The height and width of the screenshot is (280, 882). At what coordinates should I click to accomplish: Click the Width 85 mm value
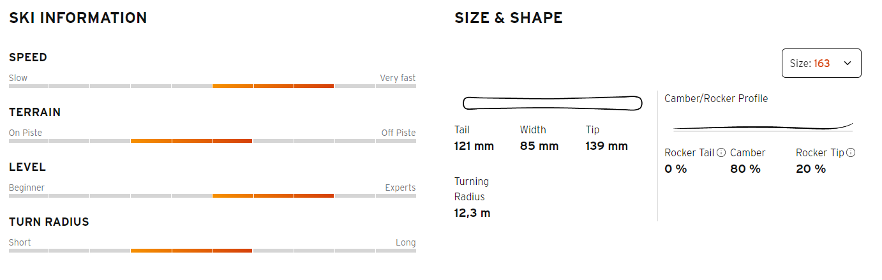(539, 146)
